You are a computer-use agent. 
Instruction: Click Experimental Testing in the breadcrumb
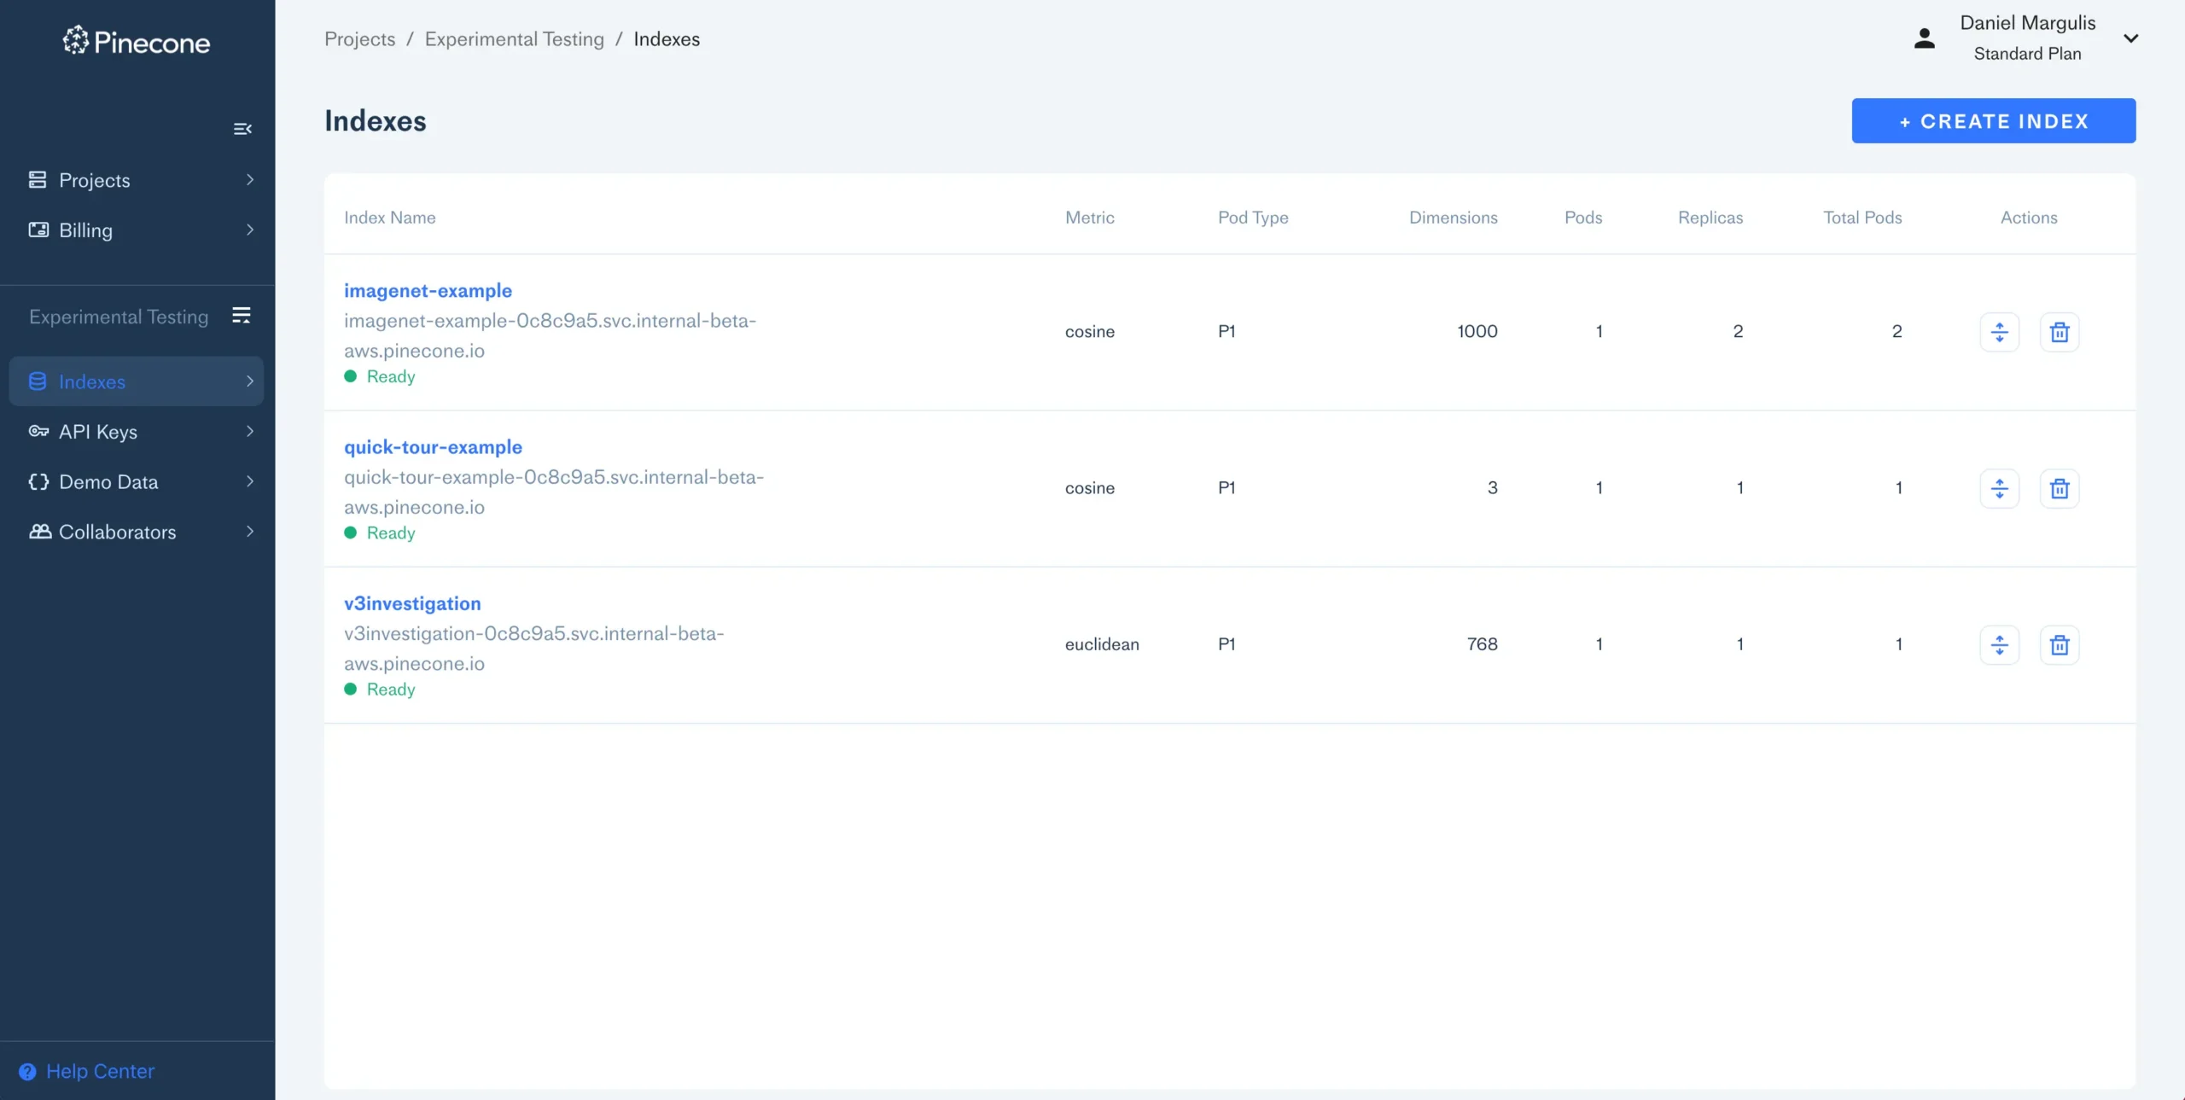[514, 39]
